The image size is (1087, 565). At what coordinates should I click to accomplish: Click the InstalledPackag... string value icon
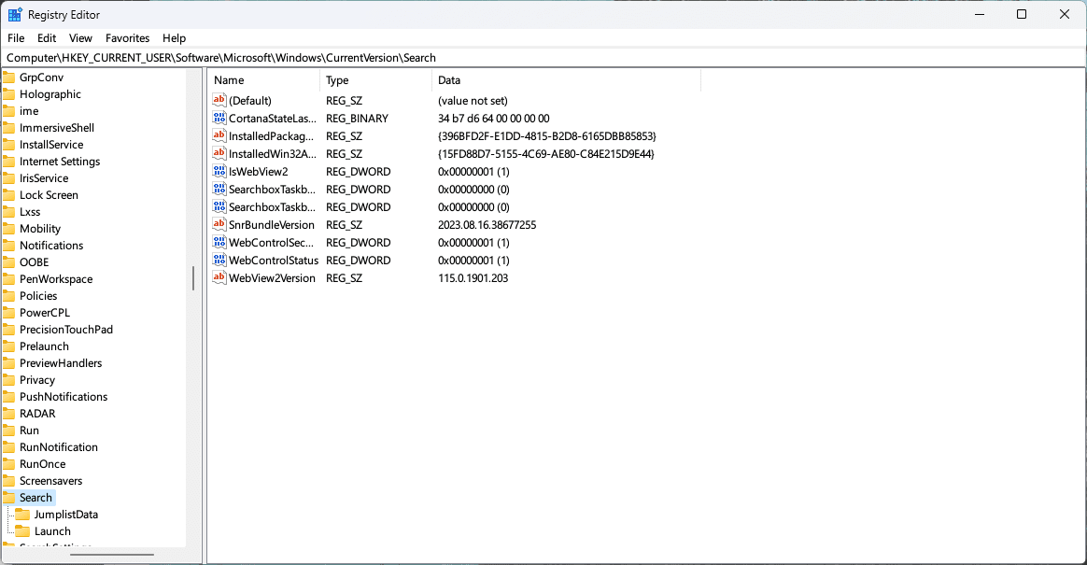click(x=219, y=135)
